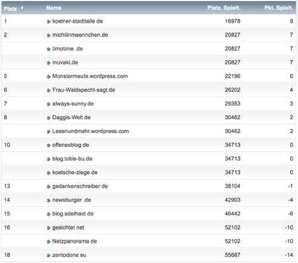Click the Pkt. Spielt. column header

pyautogui.click(x=278, y=8)
